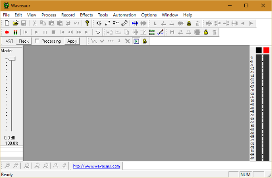Select the blue waveform display icon

135,23
